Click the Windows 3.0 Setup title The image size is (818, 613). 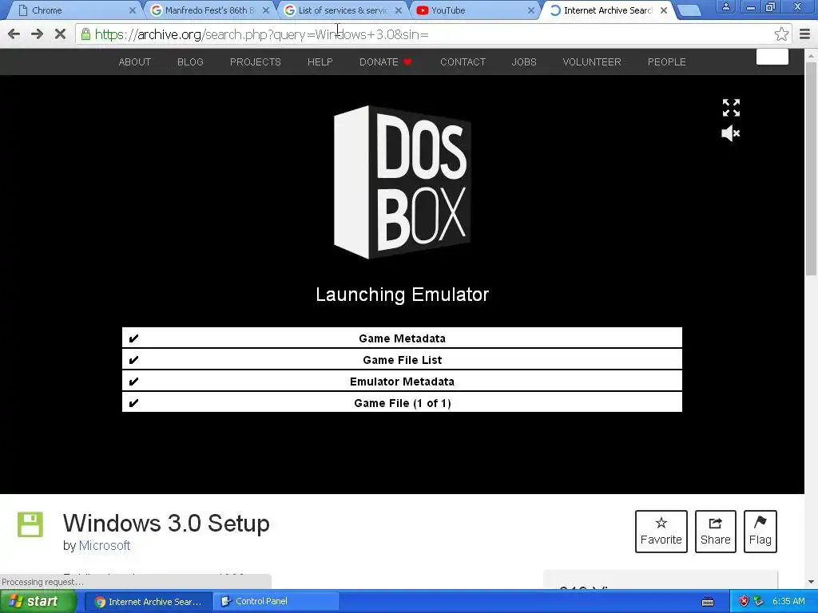[x=166, y=523]
